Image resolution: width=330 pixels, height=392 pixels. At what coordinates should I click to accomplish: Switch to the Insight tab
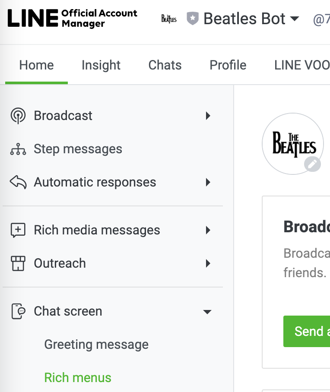(x=101, y=65)
